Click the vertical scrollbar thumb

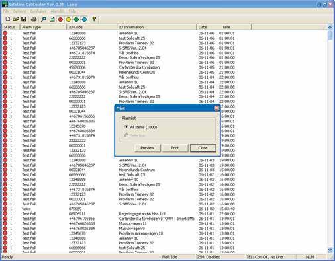tap(330, 35)
